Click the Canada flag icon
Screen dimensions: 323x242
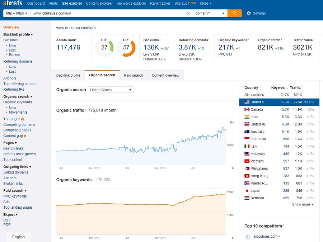[x=247, y=109]
